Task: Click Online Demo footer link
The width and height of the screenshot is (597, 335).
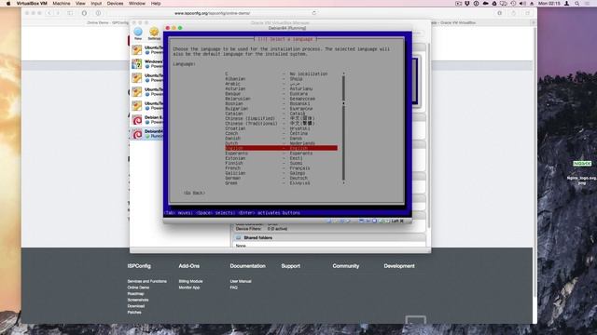Action: tap(138, 288)
